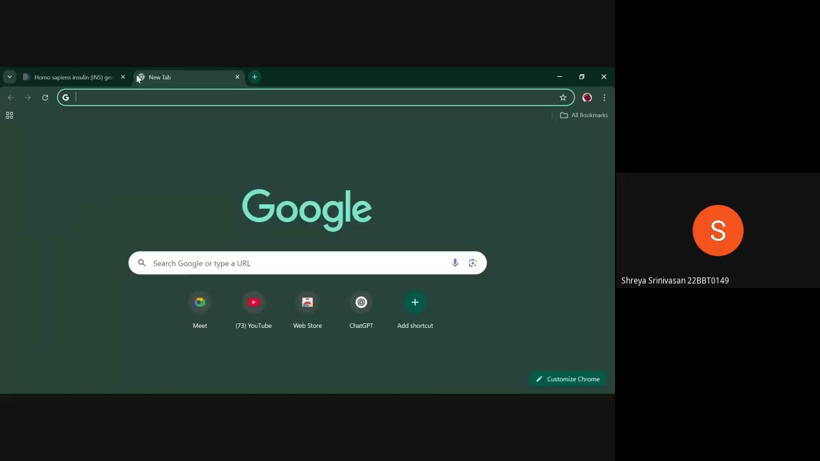
Task: Focus the address bar field
Action: click(x=316, y=97)
